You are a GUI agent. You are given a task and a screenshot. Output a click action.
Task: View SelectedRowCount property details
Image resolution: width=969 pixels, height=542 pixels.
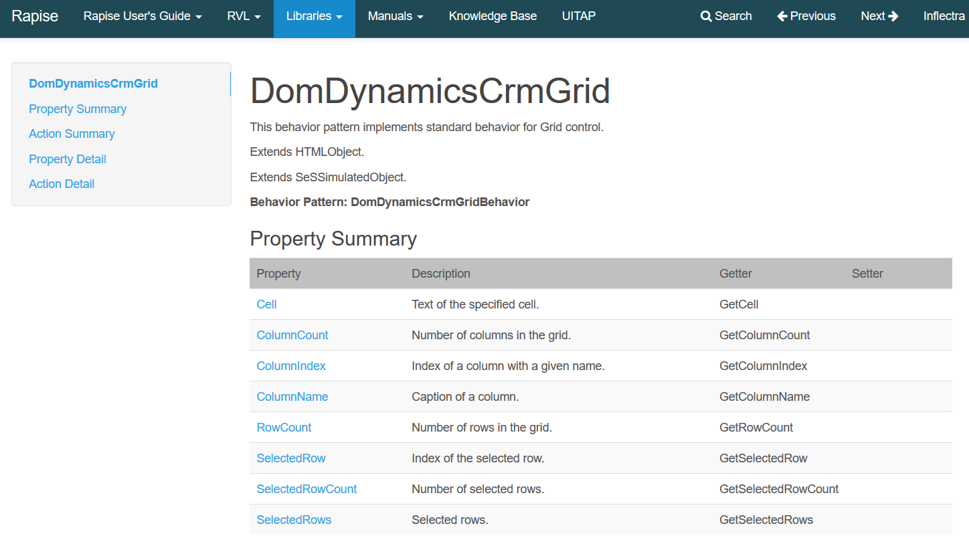[x=306, y=489]
